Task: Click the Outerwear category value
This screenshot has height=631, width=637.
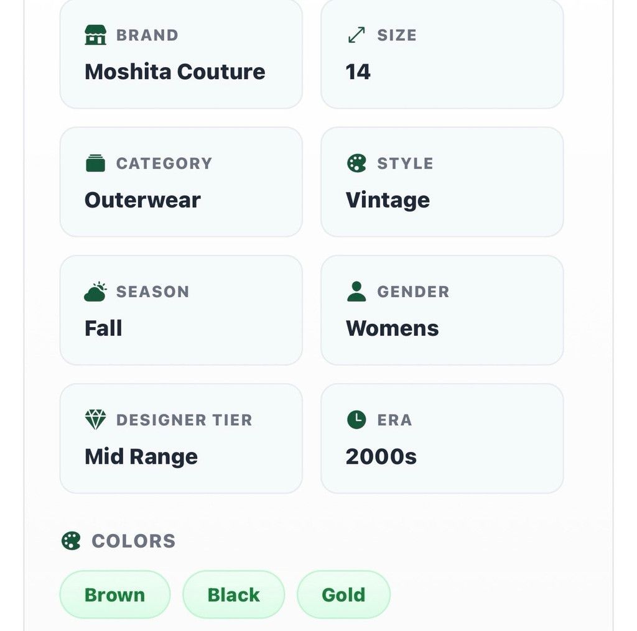Action: 142,200
